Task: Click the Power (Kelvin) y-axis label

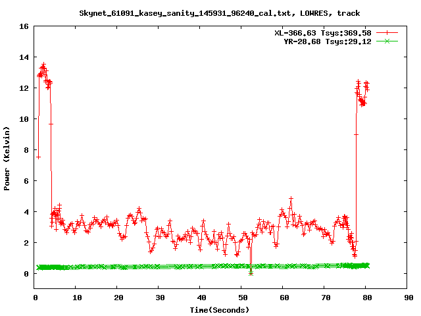Action: pos(7,159)
